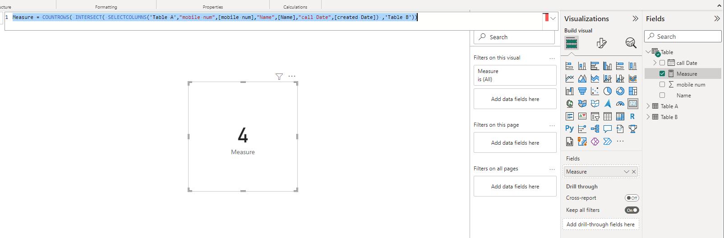Click the filter icon above the card
Image resolution: width=724 pixels, height=238 pixels.
(x=279, y=77)
